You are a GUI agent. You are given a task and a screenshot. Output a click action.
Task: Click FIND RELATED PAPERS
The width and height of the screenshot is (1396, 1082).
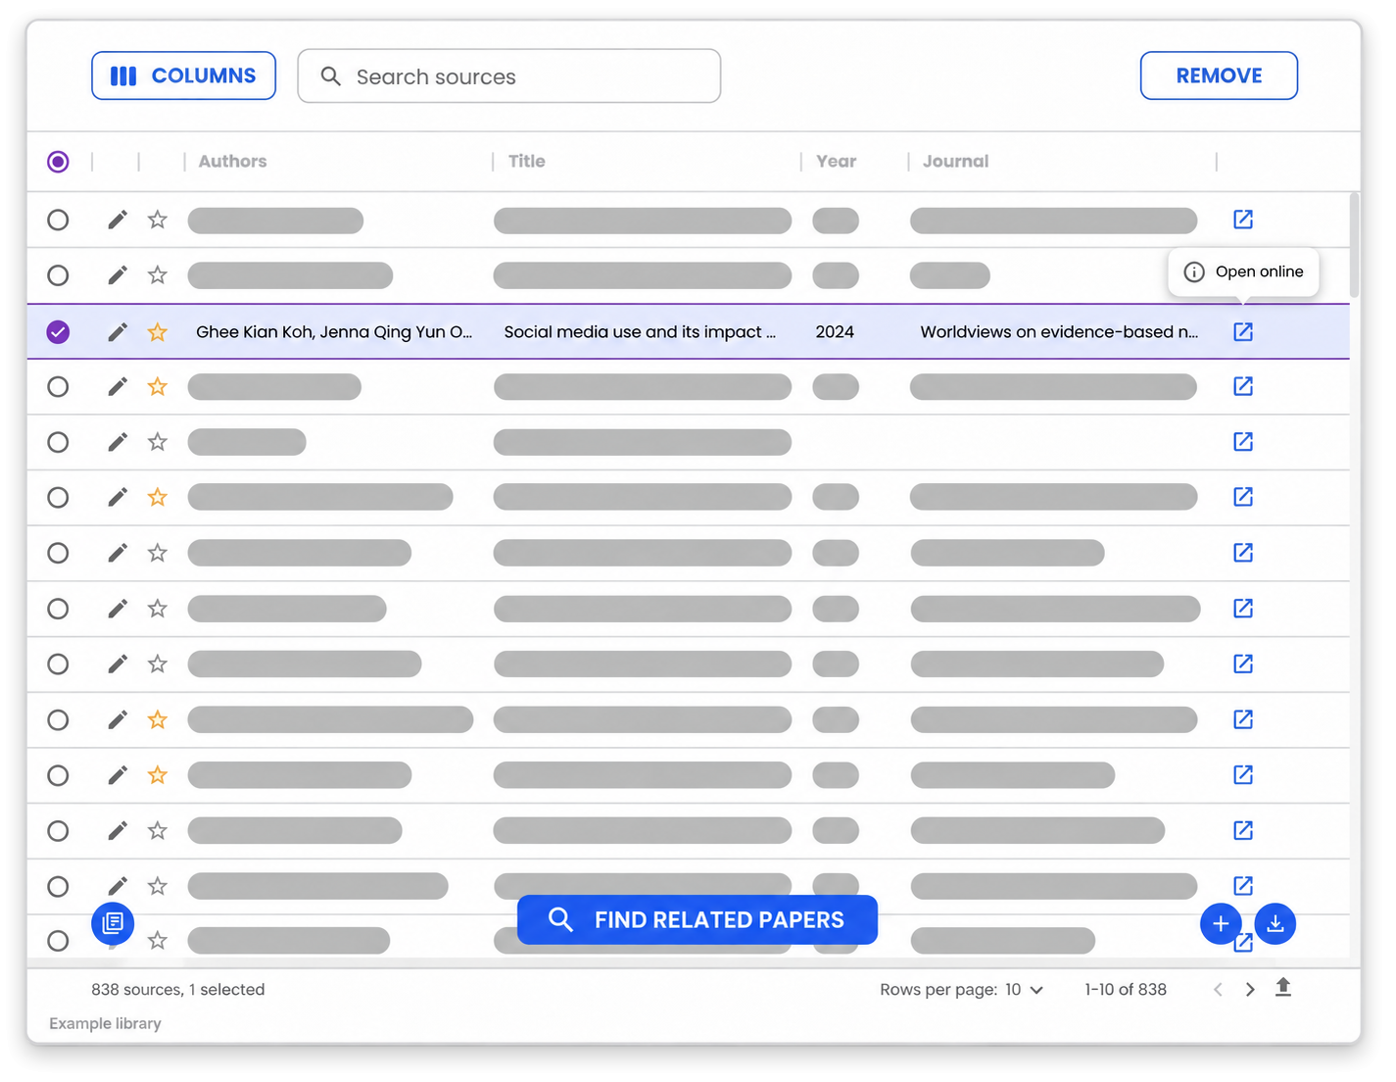[698, 919]
